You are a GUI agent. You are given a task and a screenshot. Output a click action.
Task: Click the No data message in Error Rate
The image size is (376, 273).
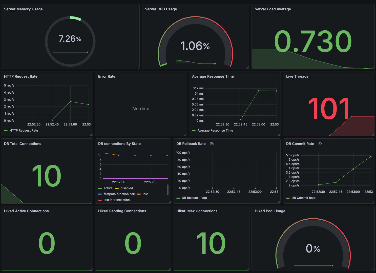tap(141, 109)
